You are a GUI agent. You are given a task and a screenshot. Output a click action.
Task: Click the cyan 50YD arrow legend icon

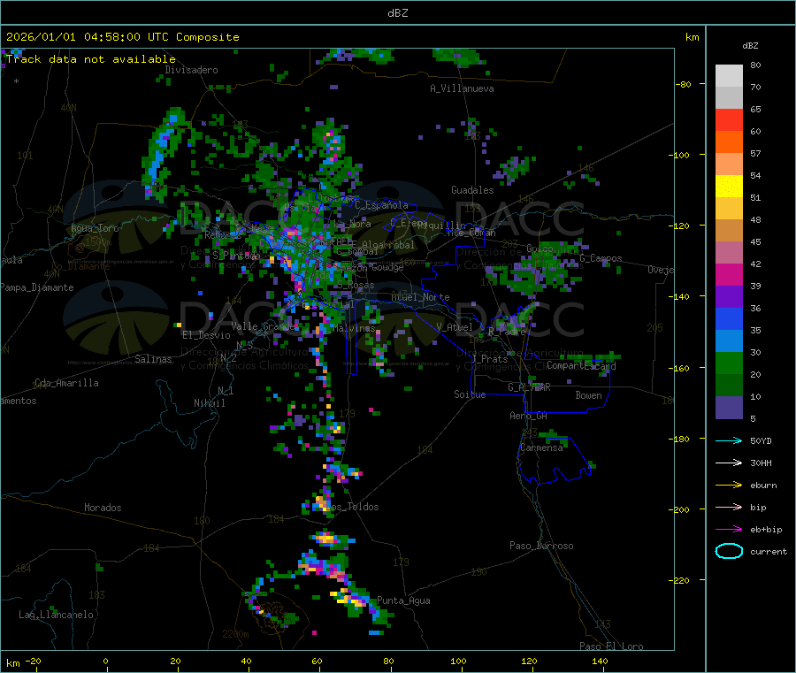pyautogui.click(x=729, y=440)
